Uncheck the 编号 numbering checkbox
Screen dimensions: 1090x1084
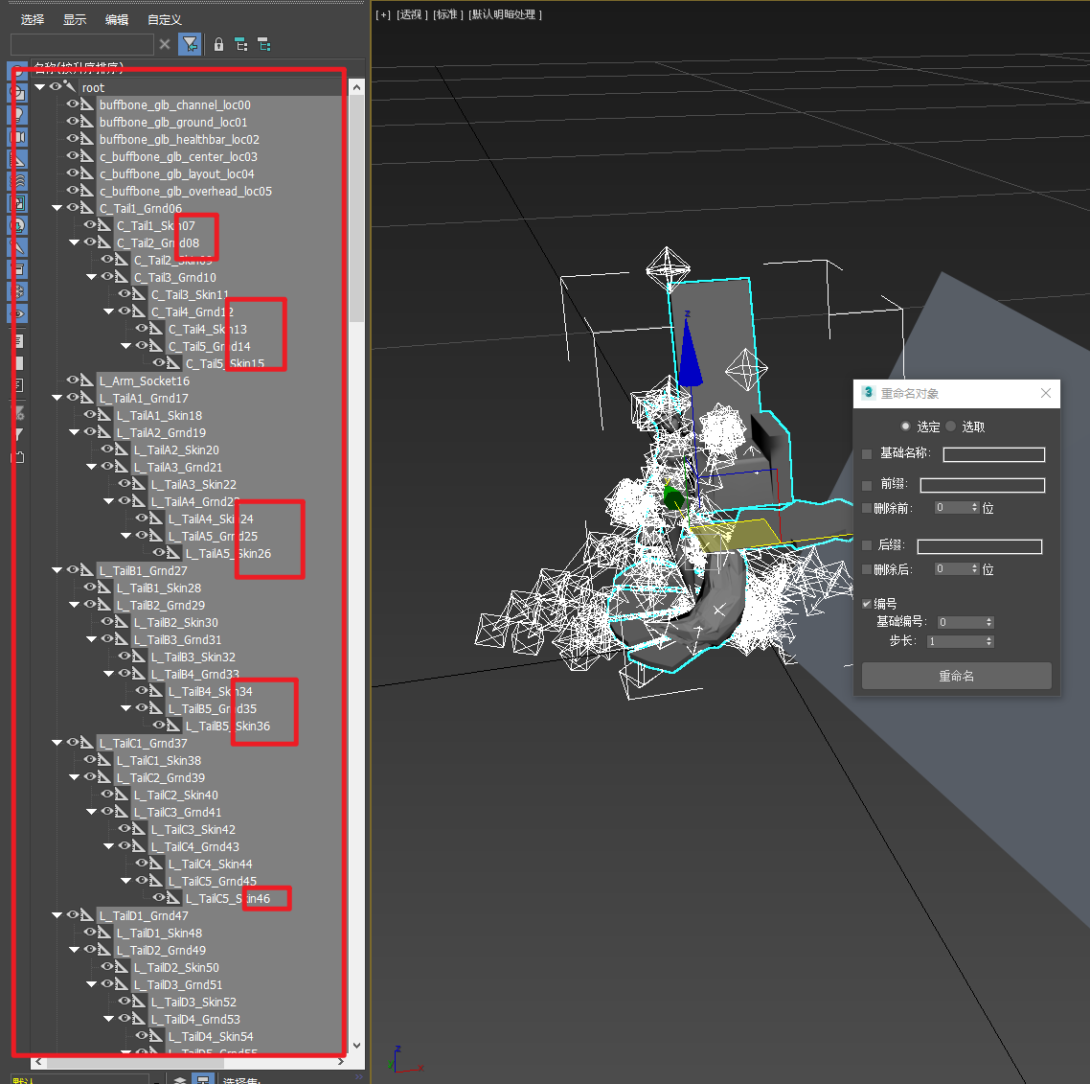tap(867, 603)
